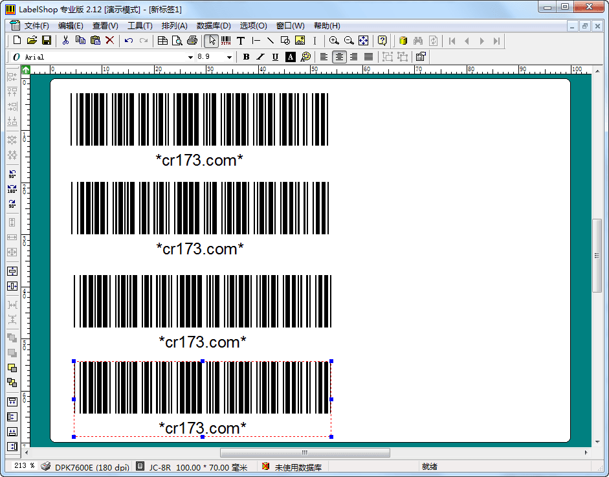Image resolution: width=609 pixels, height=477 pixels.
Task: Select the barcode tool in toolbar
Action: pyautogui.click(x=226, y=41)
